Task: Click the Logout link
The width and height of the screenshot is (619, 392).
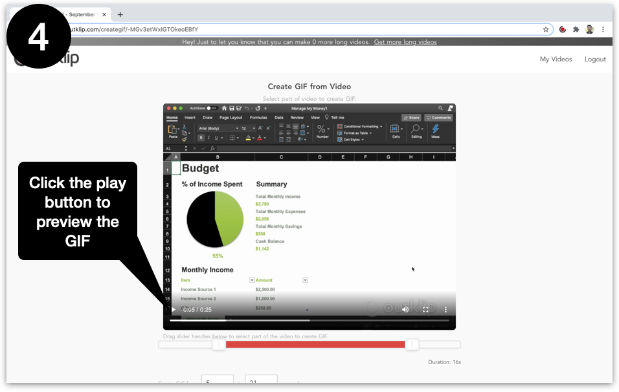Action: tap(595, 59)
